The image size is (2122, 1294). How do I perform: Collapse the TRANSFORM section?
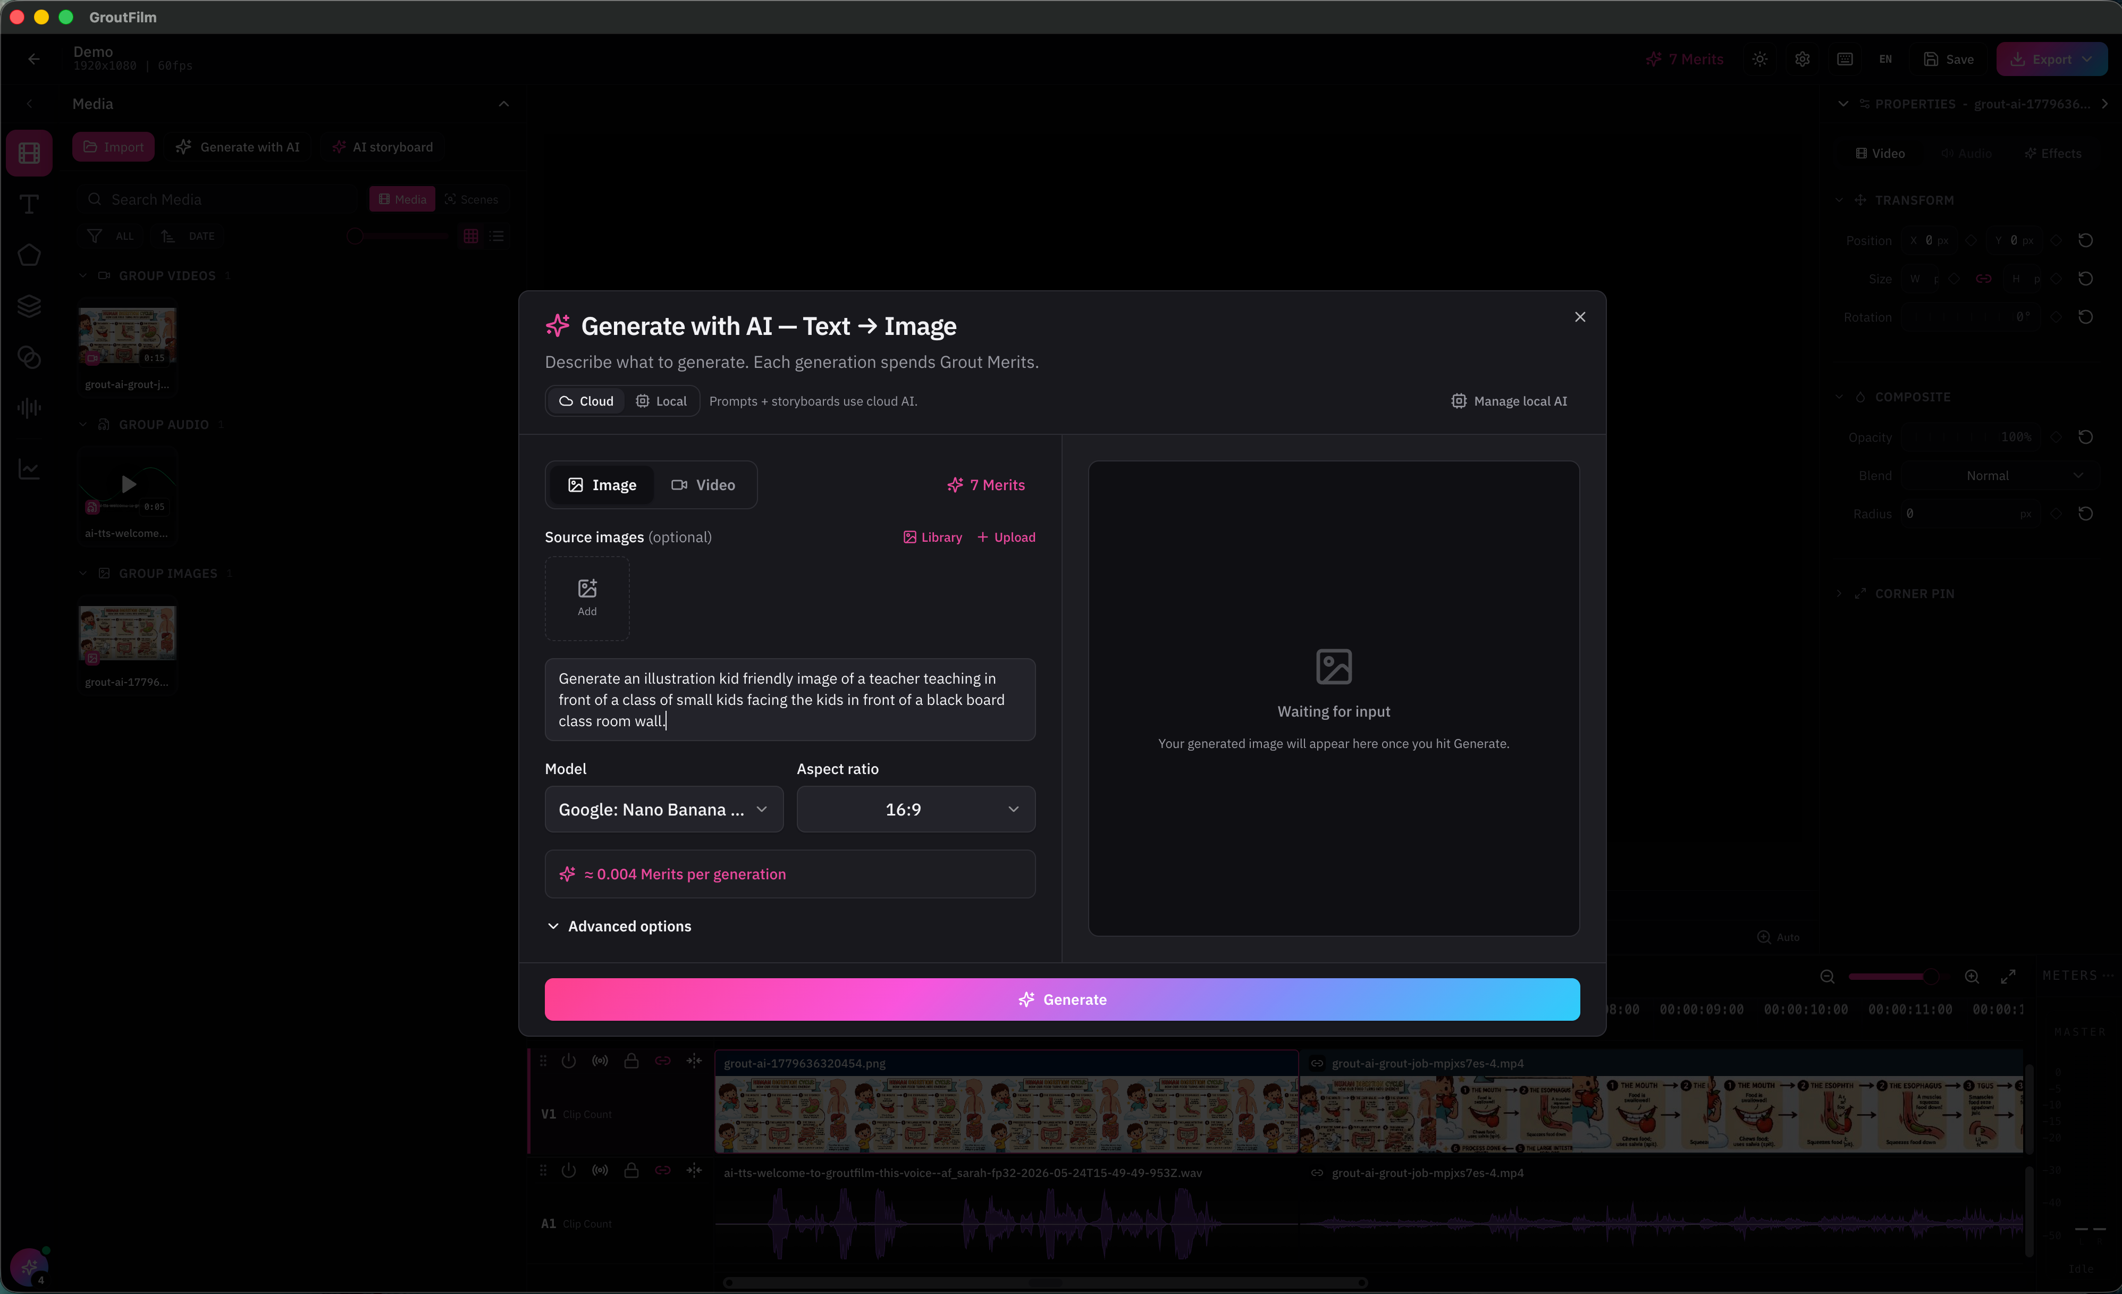pyautogui.click(x=1840, y=200)
